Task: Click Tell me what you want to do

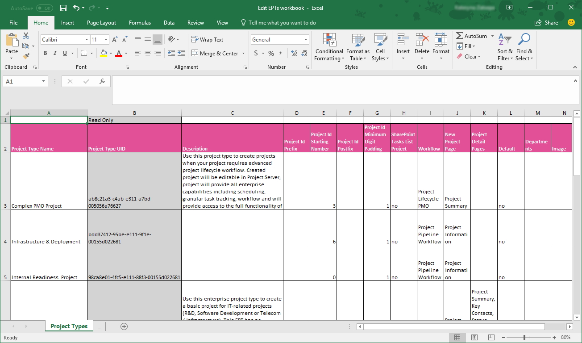Action: [x=278, y=23]
